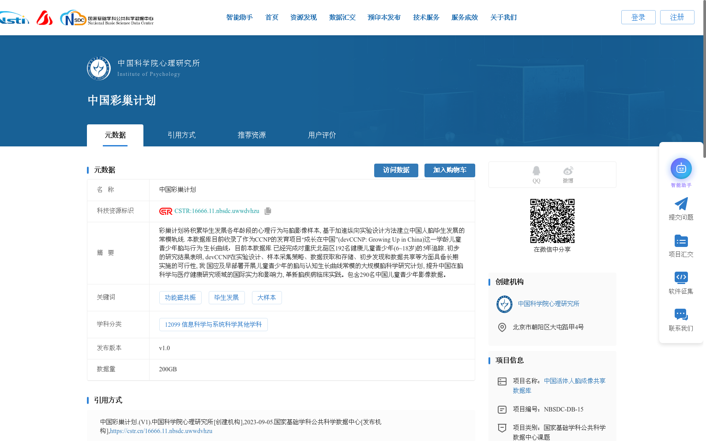Click the 访问数据 button
706x441 pixels.
(396, 170)
